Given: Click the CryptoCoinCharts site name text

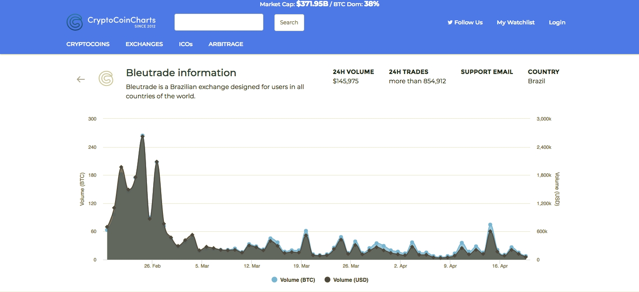Looking at the screenshot, I should [x=122, y=20].
